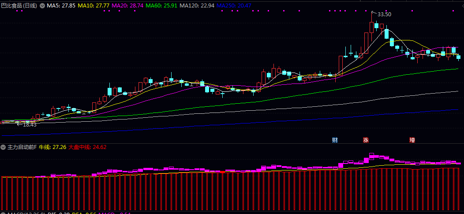Click the 33.50 high price label
464x214 pixels.
[x=385, y=15]
